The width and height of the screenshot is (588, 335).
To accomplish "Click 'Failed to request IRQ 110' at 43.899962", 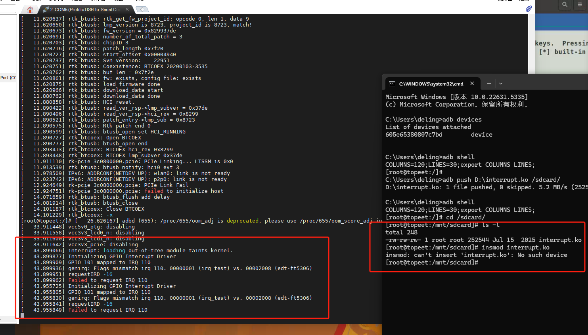I will [x=84, y=280].
